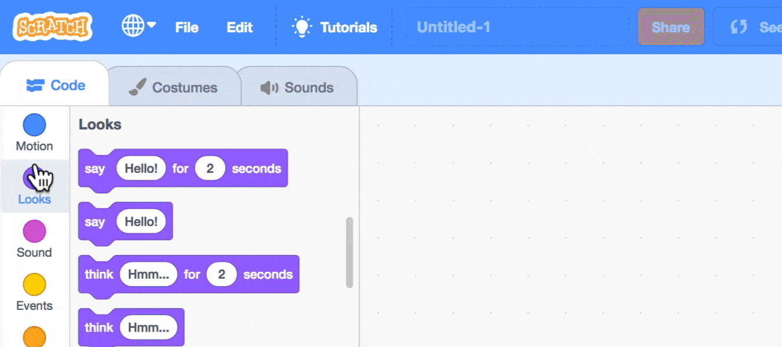Click the Hello! text in the short say block
This screenshot has width=782, height=347.
[x=141, y=222]
